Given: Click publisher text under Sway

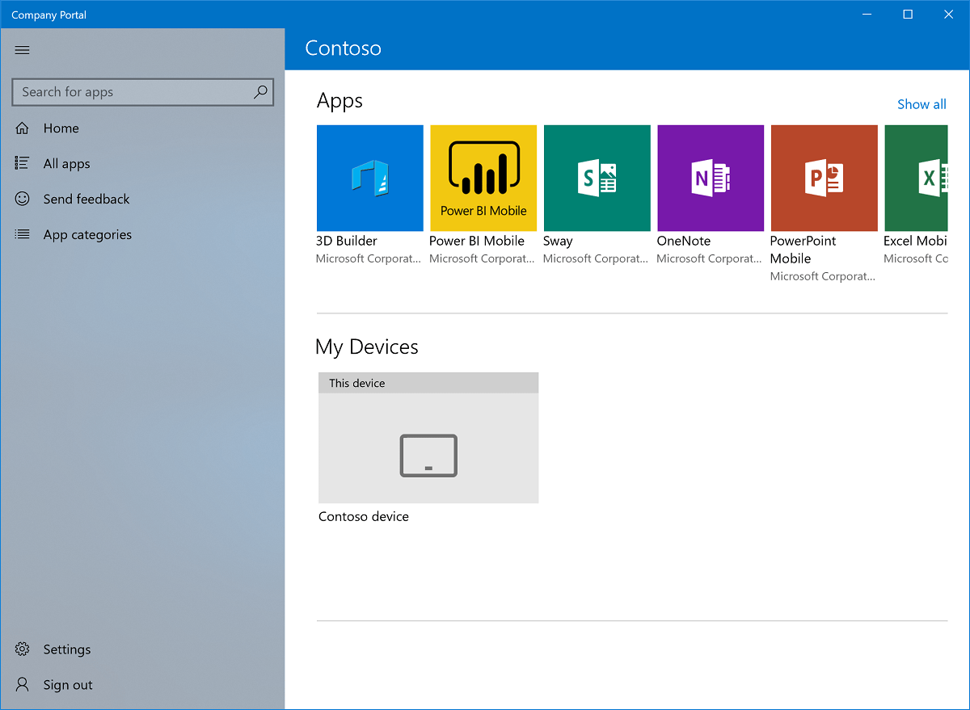Looking at the screenshot, I should click(596, 258).
